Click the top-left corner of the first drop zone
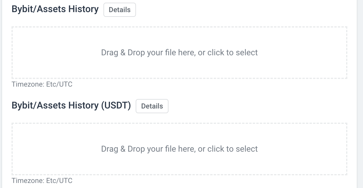Image resolution: width=363 pixels, height=188 pixels. click(x=18, y=31)
